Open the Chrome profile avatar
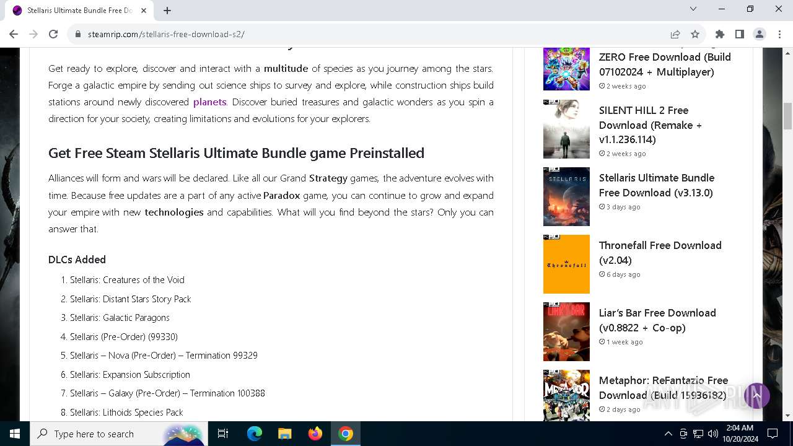Viewport: 793px width, 446px height. (760, 34)
